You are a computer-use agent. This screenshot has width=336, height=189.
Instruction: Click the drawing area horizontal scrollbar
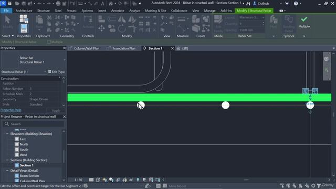246,180
